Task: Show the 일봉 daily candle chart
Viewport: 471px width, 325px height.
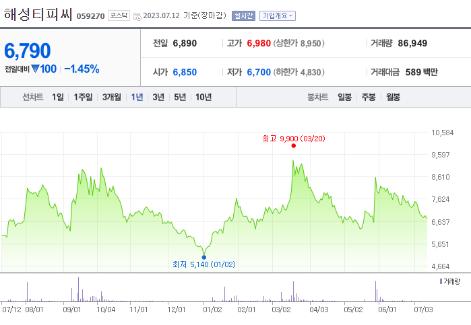Action: (x=344, y=97)
